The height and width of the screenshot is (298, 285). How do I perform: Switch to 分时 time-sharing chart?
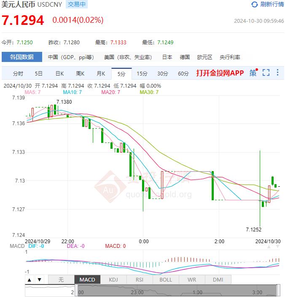(x=18, y=73)
